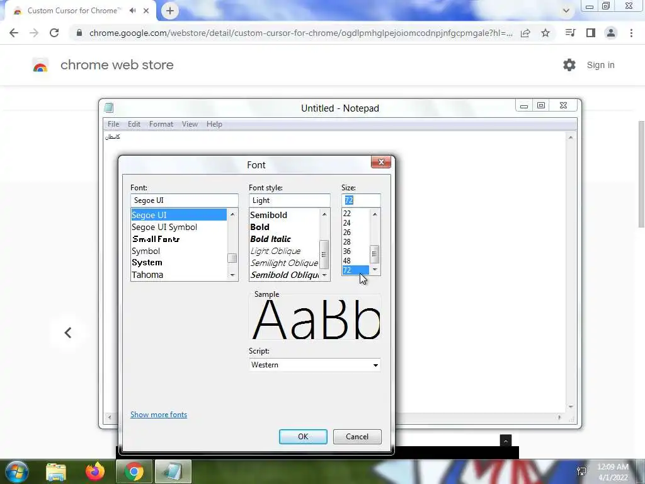This screenshot has height=484, width=645.
Task: Click the share page icon in address bar
Action: 525,33
